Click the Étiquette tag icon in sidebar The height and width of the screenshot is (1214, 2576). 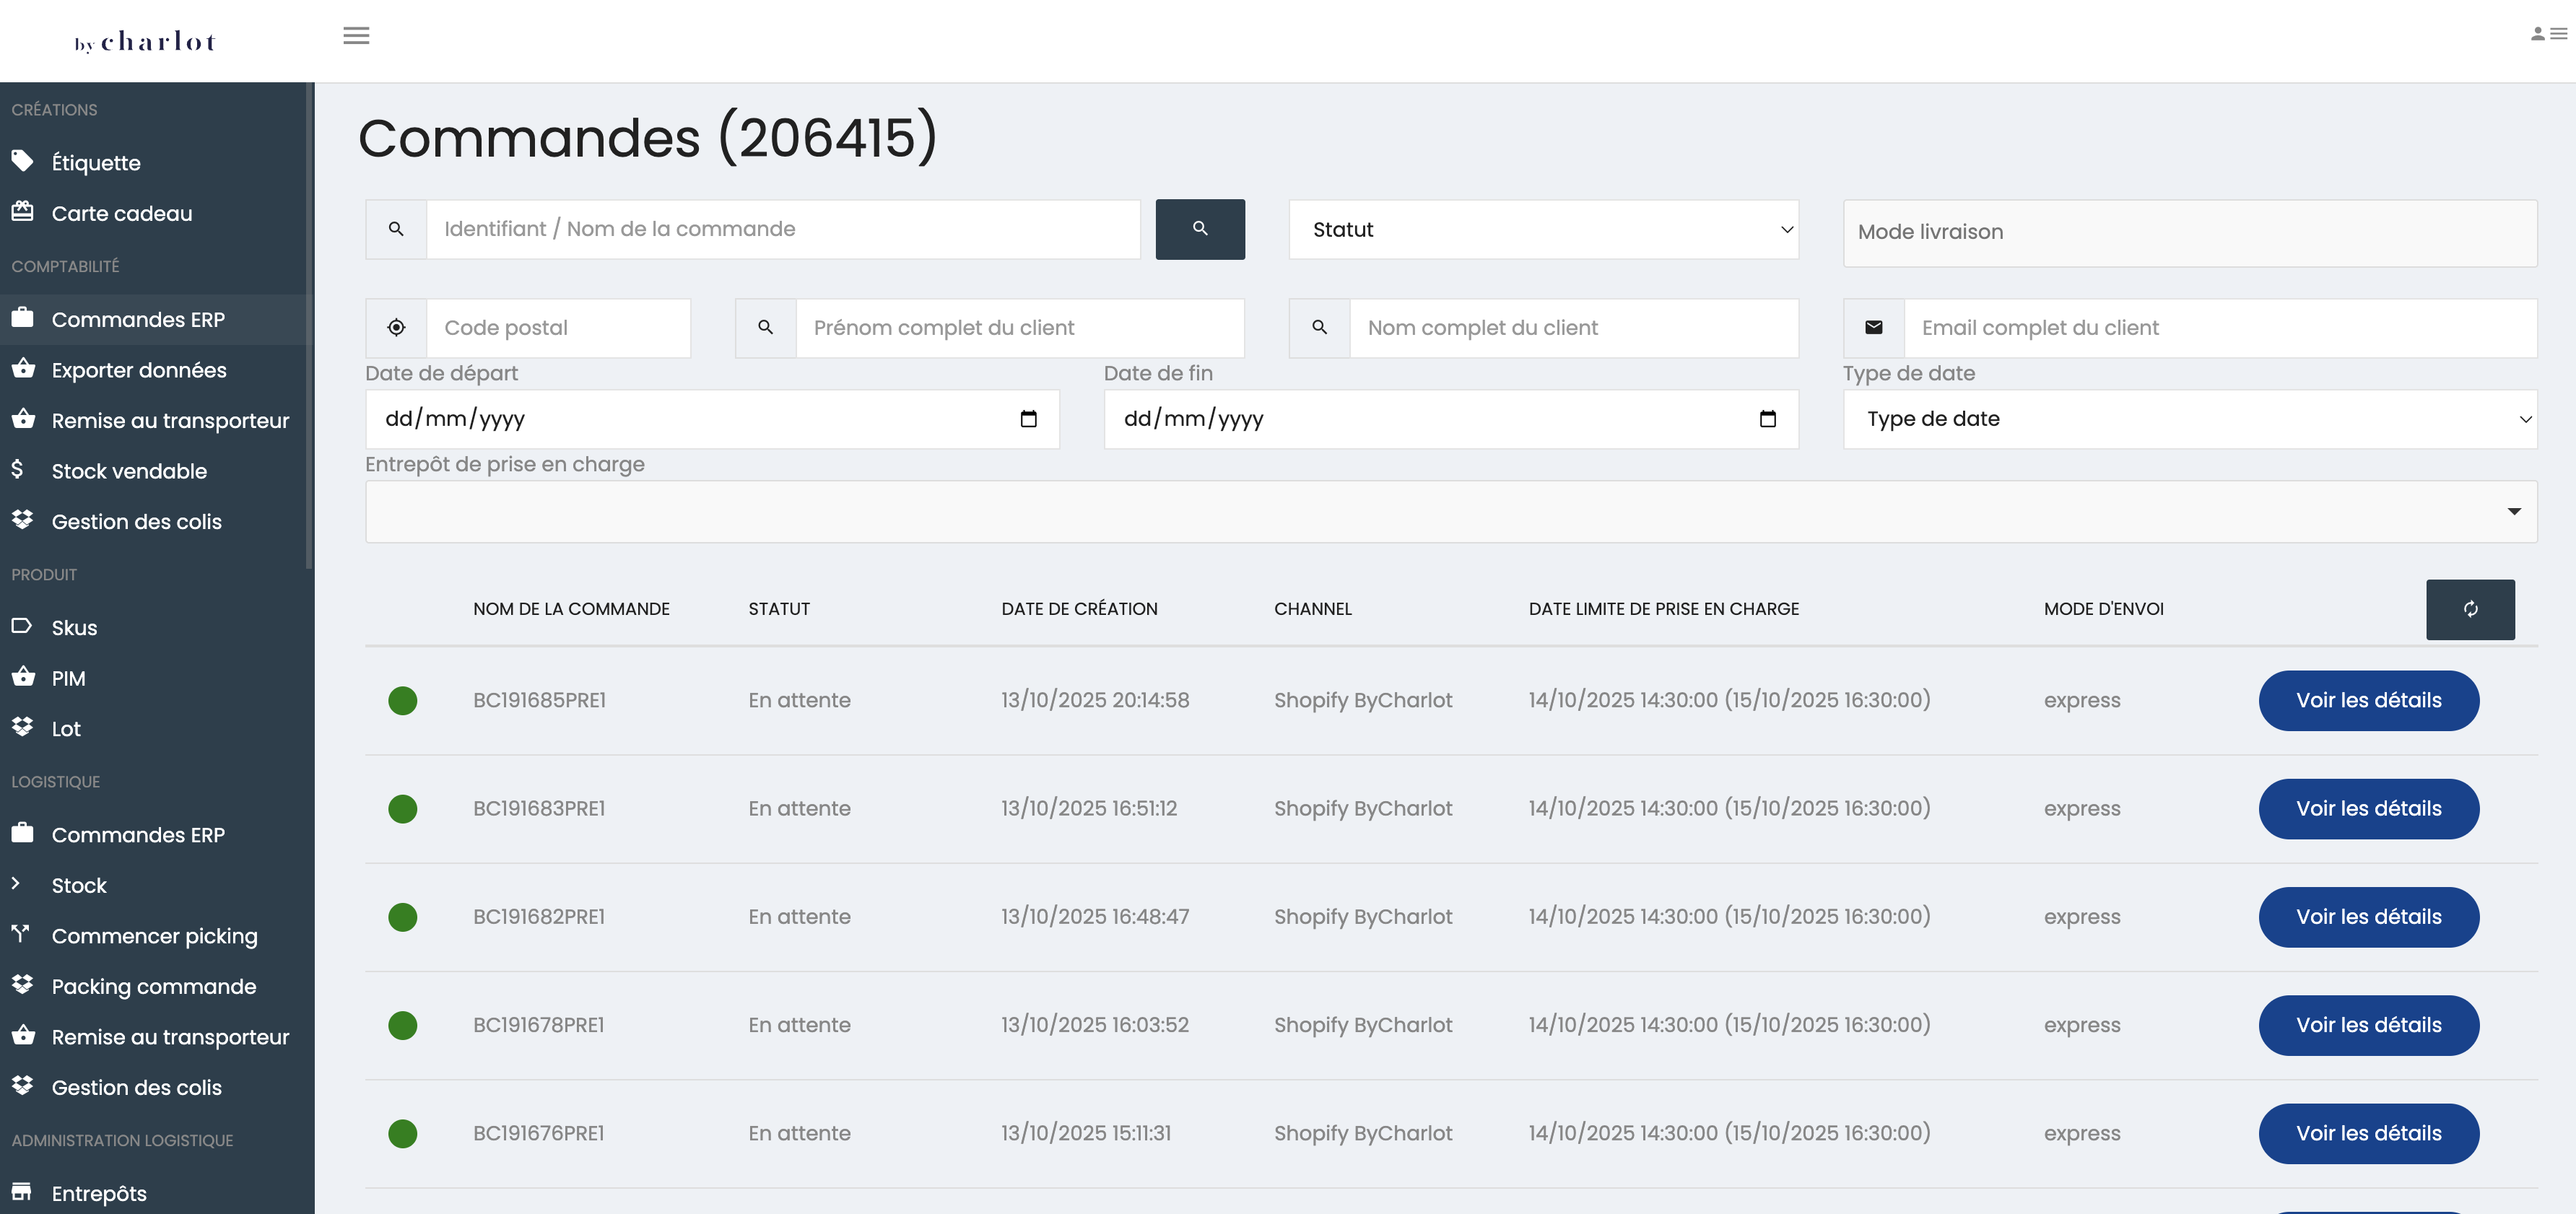click(22, 161)
